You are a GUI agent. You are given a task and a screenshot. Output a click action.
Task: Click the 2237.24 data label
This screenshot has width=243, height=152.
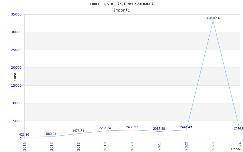coord(105,128)
